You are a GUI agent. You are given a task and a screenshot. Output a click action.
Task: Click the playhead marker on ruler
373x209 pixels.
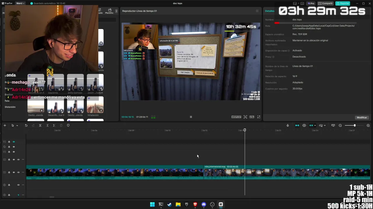[245, 130]
